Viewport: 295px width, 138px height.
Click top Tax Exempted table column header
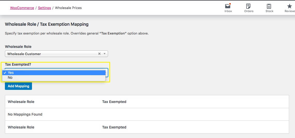[114, 102]
